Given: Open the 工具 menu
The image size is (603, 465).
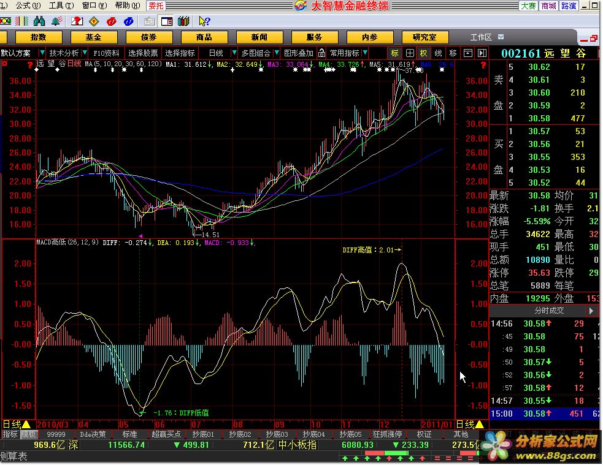Looking at the screenshot, I should (61, 6).
